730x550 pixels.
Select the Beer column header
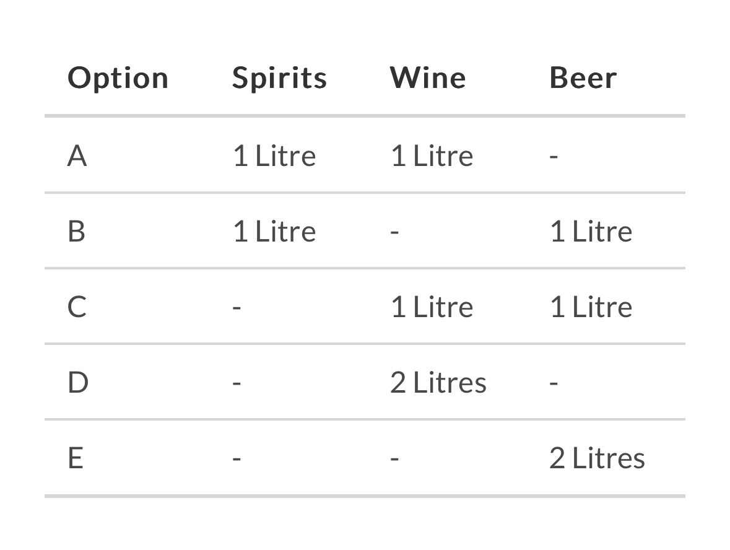coord(583,78)
